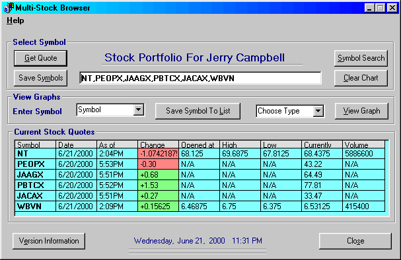Viewport: 401px width, 260px height.
Task: Click the 6.75 high value
Action: pos(240,206)
